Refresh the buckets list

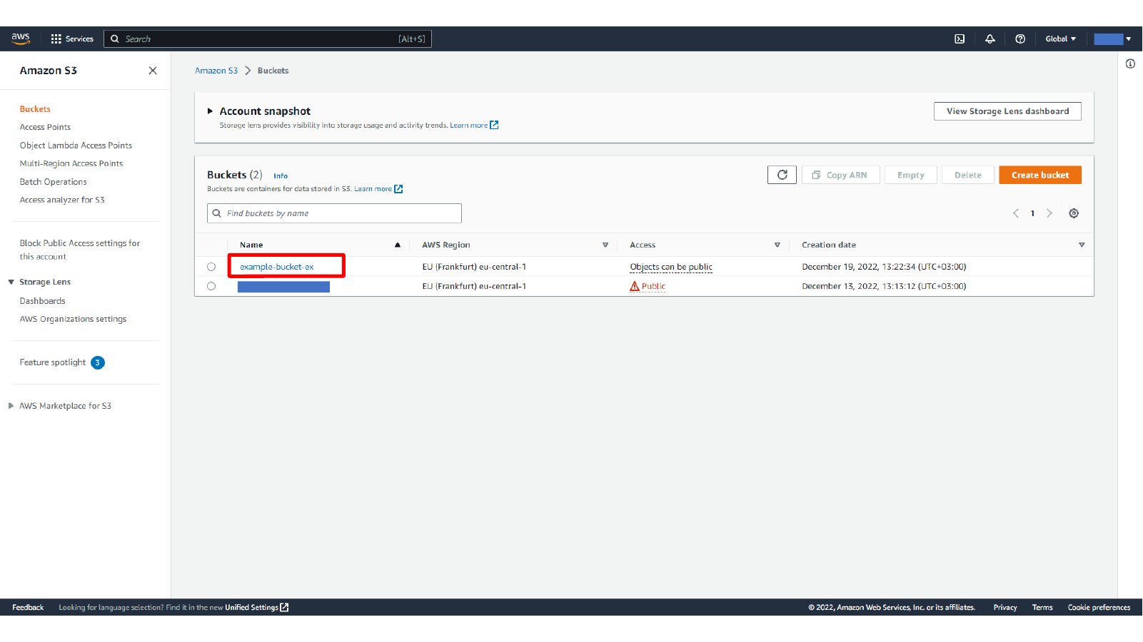(782, 175)
